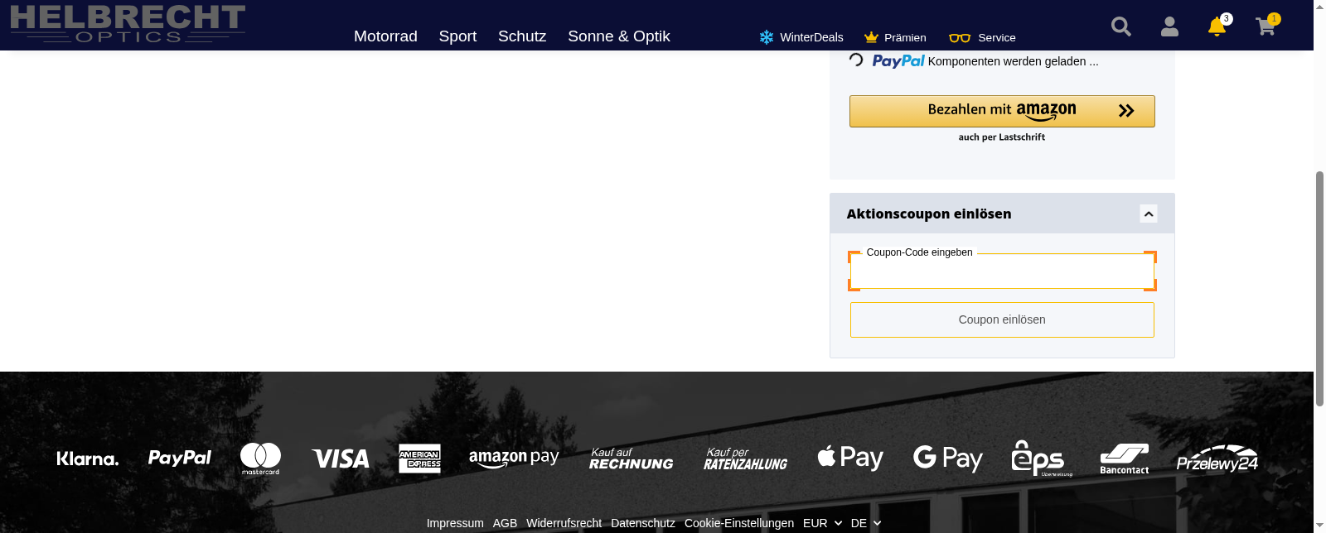Click the PayPal logo in footer

tap(180, 458)
